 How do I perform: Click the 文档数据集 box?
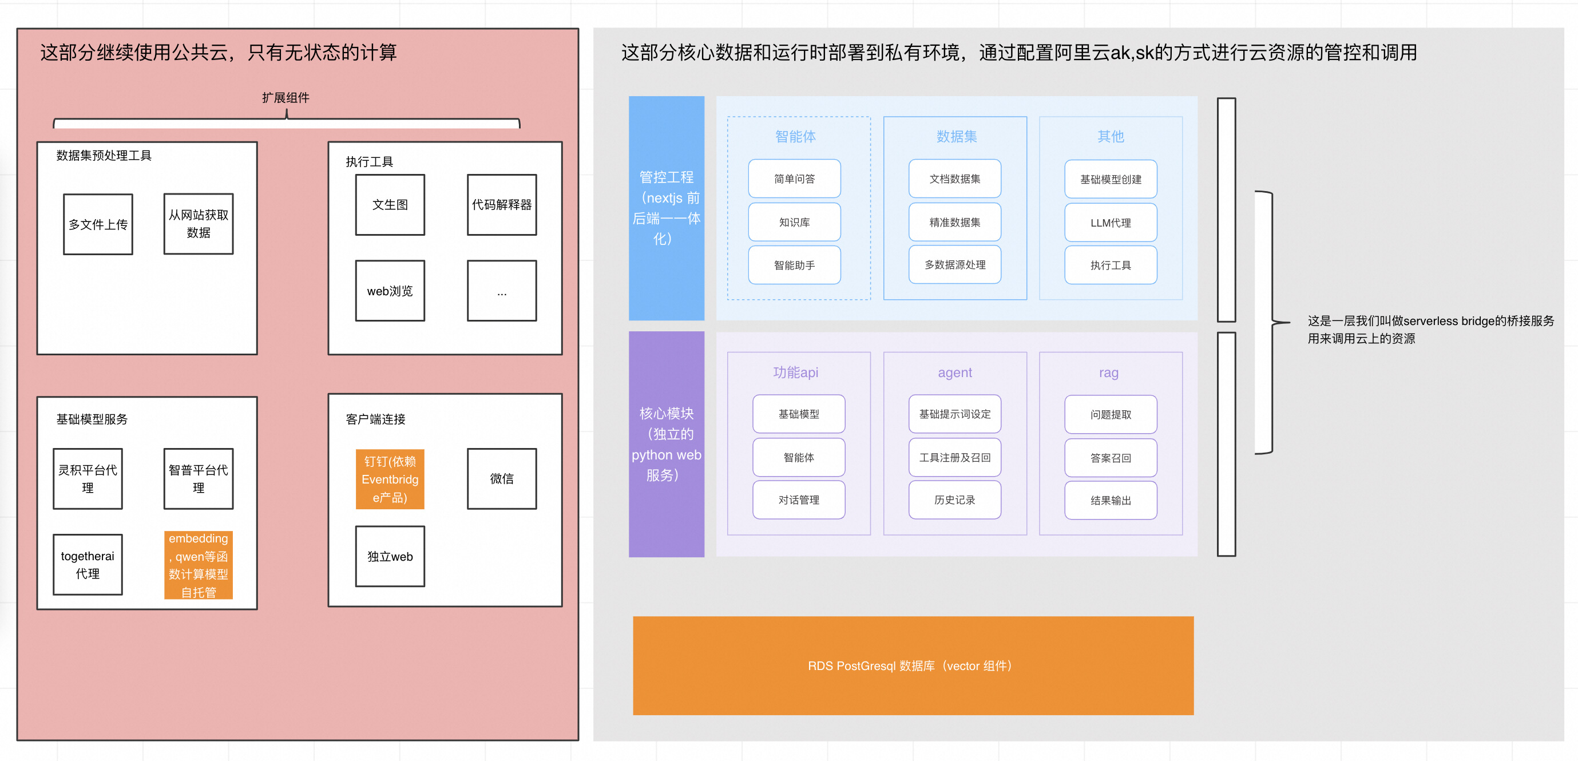pyautogui.click(x=955, y=179)
